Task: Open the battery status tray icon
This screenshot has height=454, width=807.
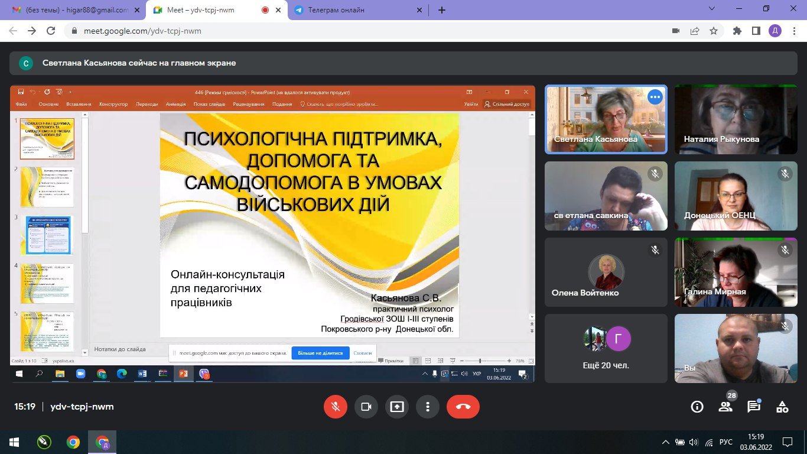Action: tap(680, 442)
